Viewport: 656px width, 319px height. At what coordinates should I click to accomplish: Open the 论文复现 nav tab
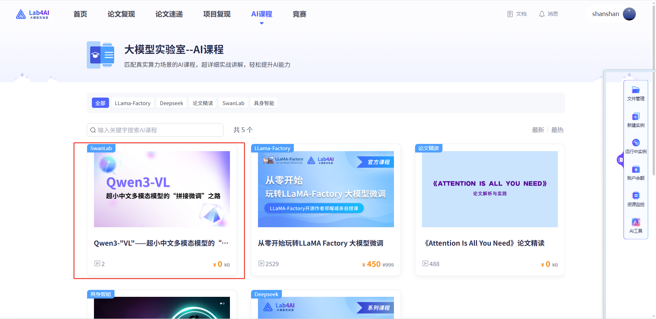pos(121,14)
